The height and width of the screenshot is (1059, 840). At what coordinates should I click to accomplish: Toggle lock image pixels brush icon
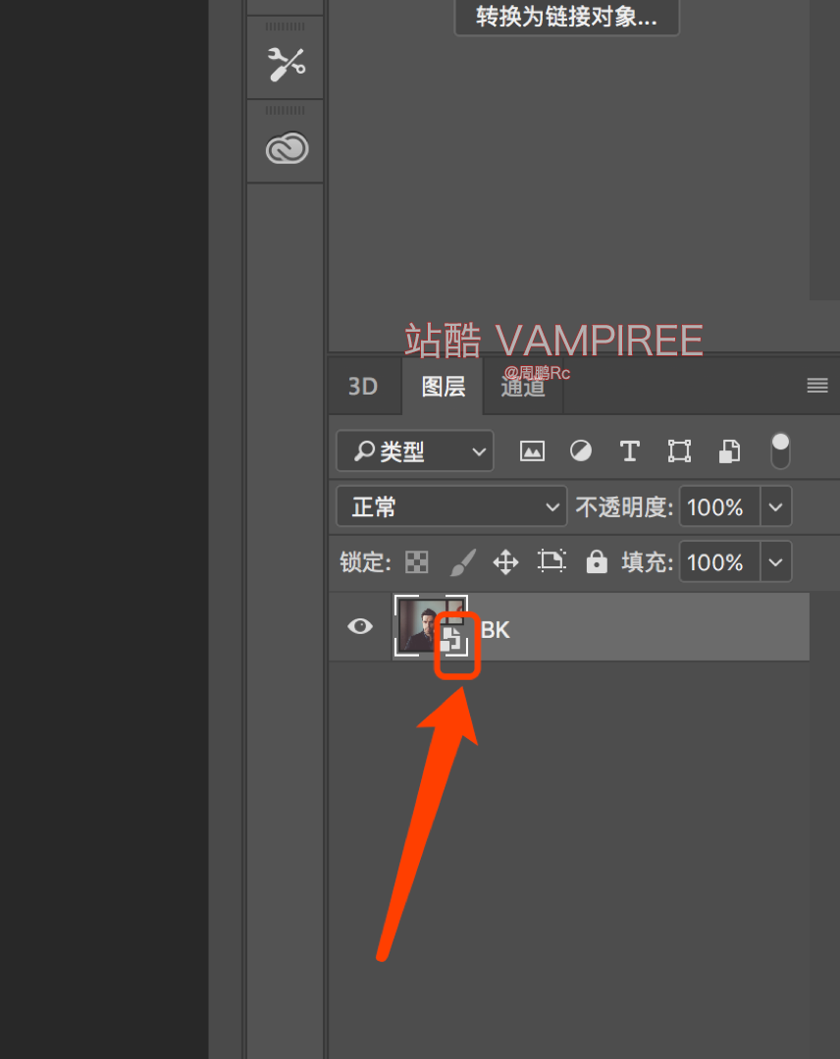[462, 561]
